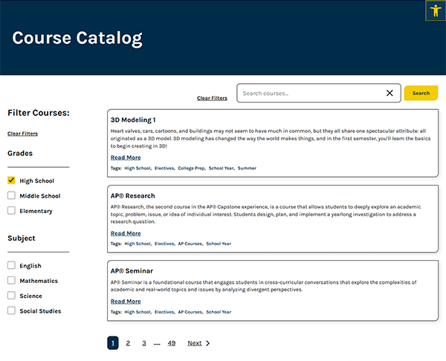Enable the Social Studies filter

(x=11, y=310)
